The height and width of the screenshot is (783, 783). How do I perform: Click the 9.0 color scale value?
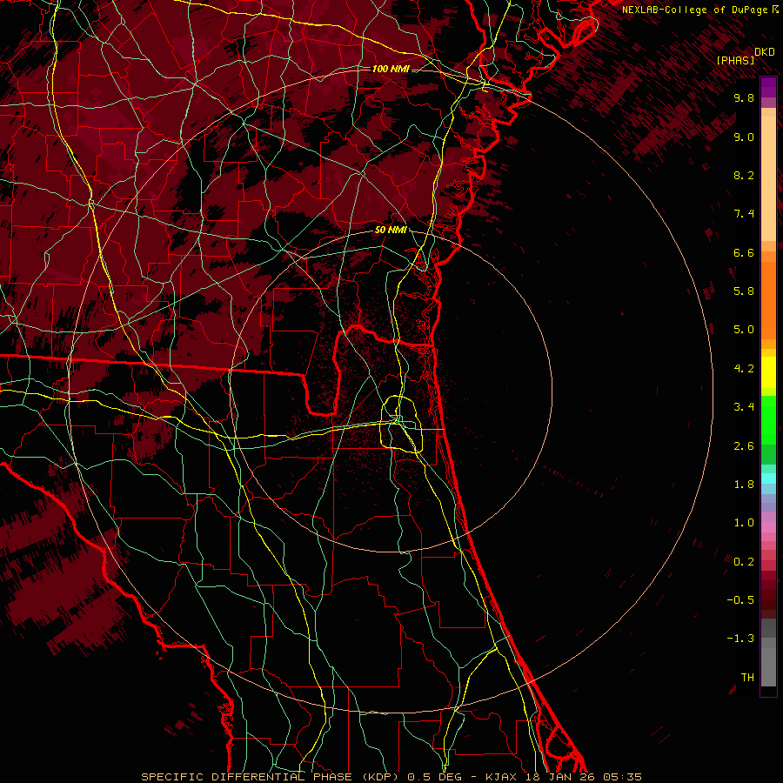coord(744,137)
